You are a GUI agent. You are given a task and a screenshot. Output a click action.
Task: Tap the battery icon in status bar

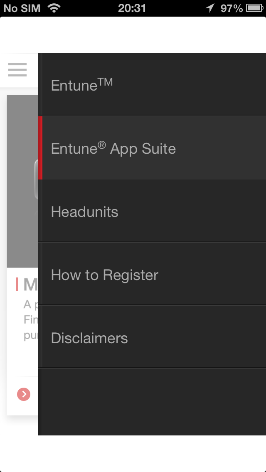point(254,8)
